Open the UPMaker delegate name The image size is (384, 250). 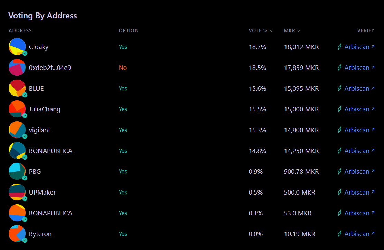click(42, 192)
